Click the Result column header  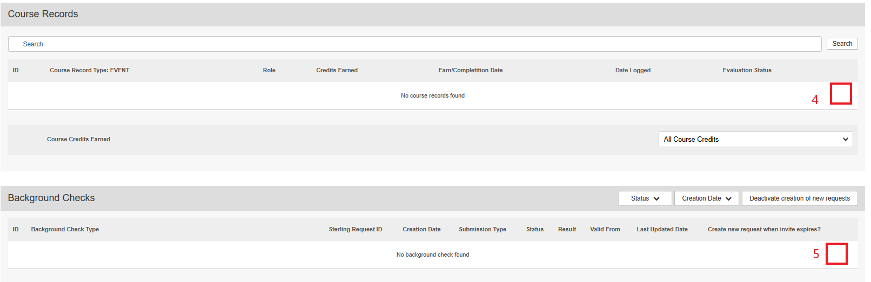coord(567,229)
